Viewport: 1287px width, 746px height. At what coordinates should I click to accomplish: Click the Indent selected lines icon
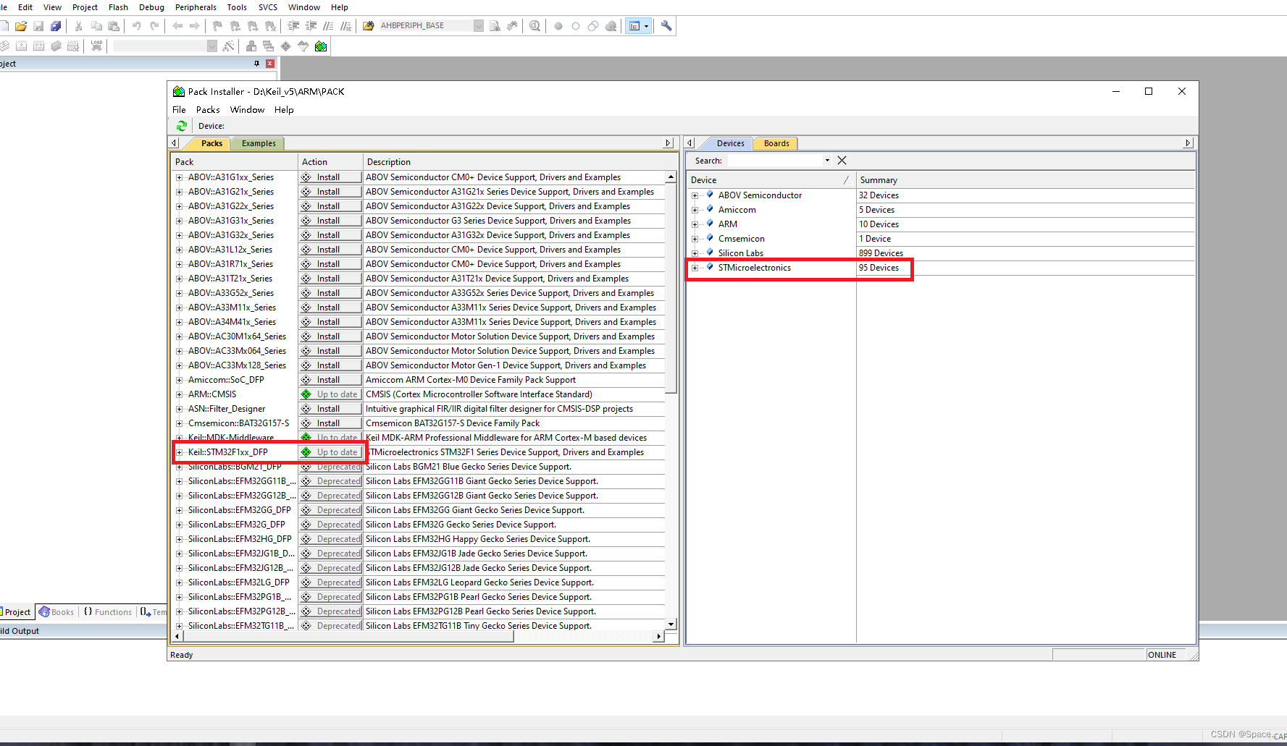click(x=293, y=26)
